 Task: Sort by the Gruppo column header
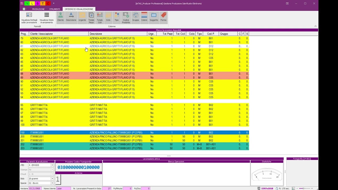(228, 34)
